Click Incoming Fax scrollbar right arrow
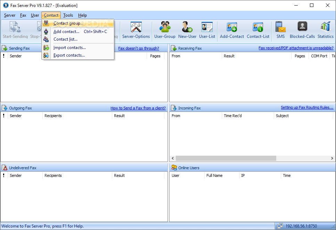336x230 pixels. (x=332, y=158)
